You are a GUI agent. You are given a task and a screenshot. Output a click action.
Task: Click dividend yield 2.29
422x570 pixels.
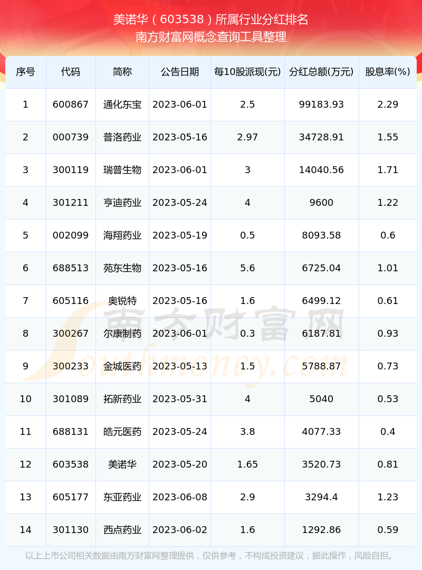388,104
